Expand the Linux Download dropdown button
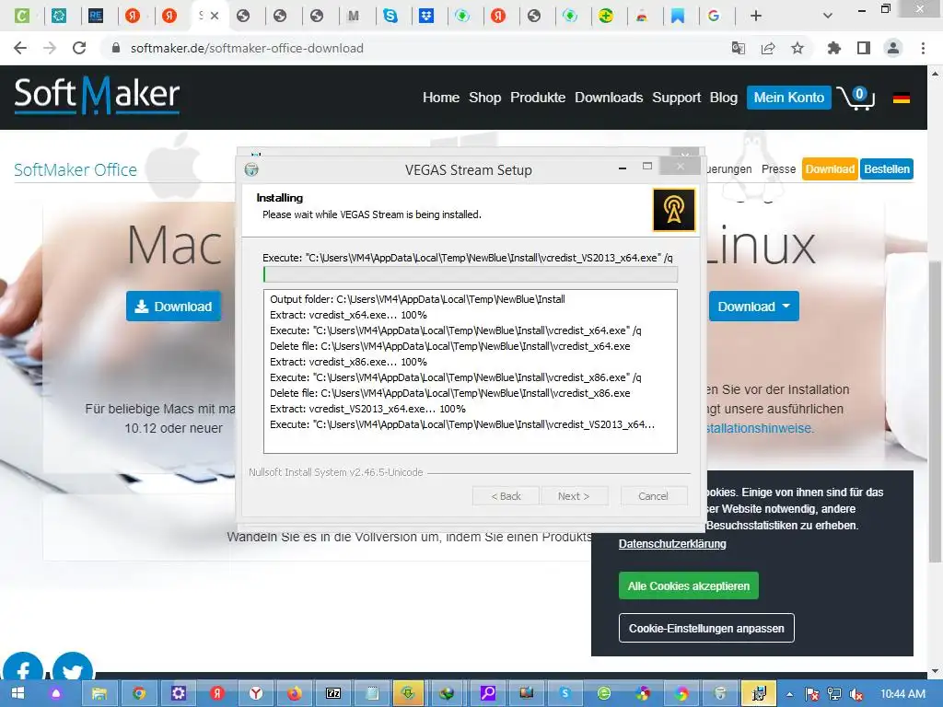Screen dimensions: 943x707 tap(753, 307)
